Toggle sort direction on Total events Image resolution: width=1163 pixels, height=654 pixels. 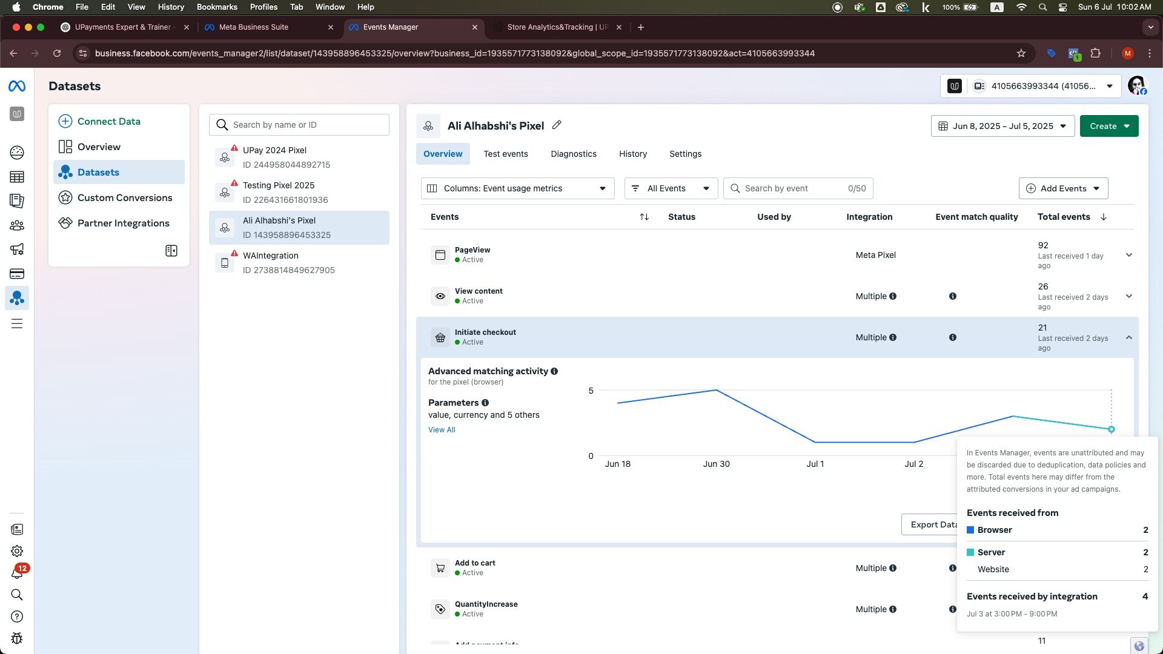click(1103, 217)
